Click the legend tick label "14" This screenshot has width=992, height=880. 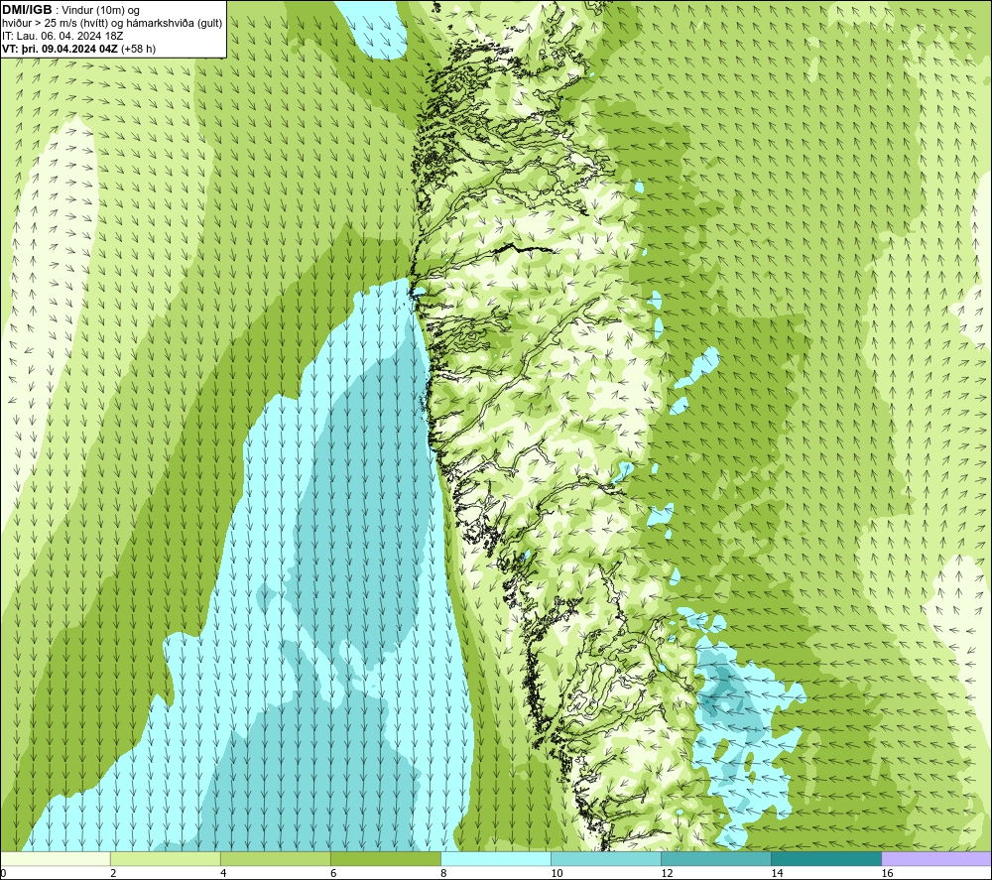tap(777, 873)
